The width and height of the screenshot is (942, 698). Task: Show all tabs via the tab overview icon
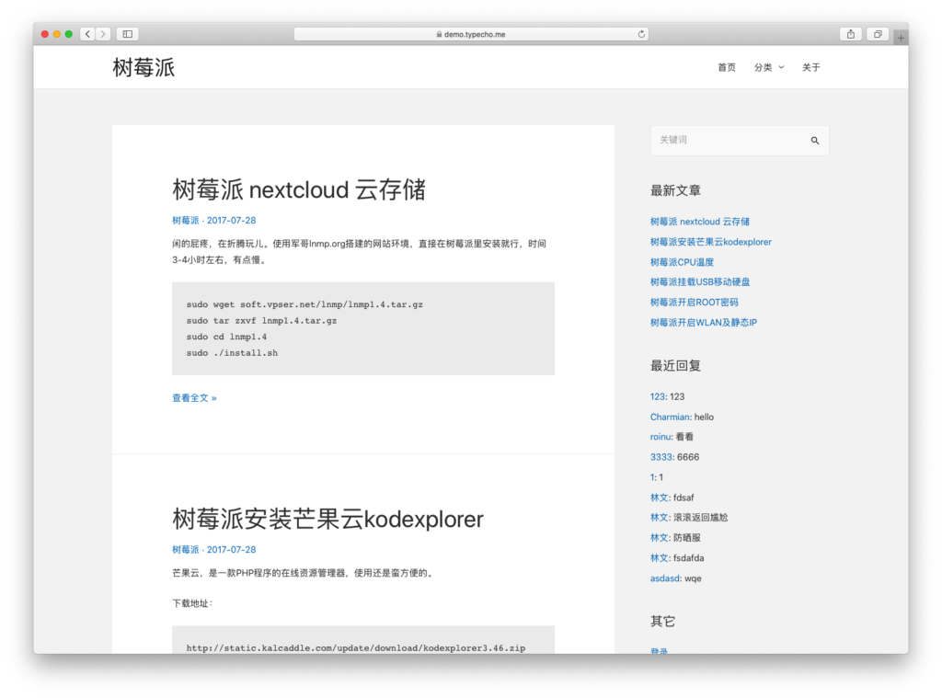[877, 33]
